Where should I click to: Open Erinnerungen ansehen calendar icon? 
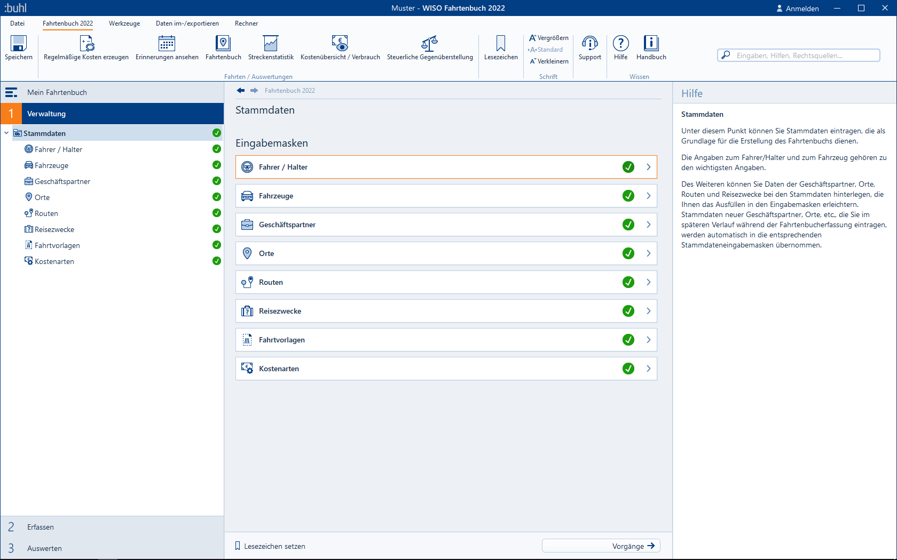(167, 44)
